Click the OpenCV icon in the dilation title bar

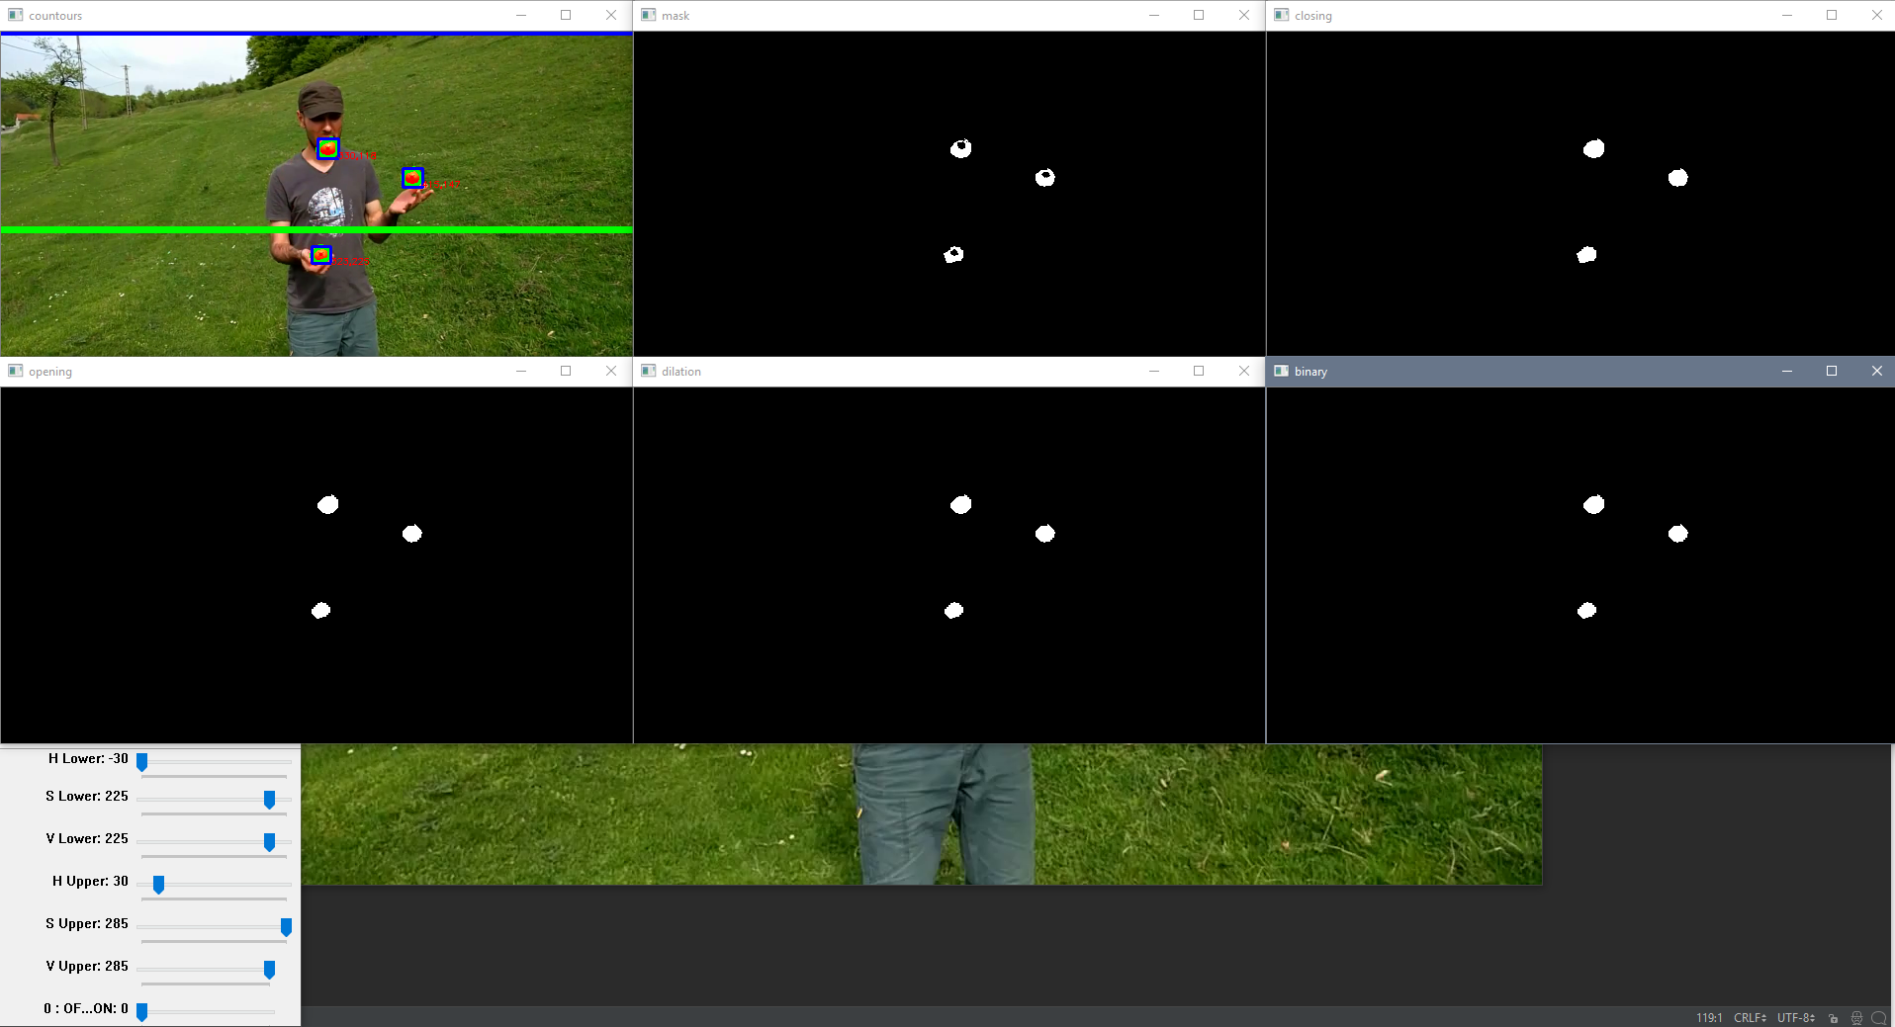648,371
